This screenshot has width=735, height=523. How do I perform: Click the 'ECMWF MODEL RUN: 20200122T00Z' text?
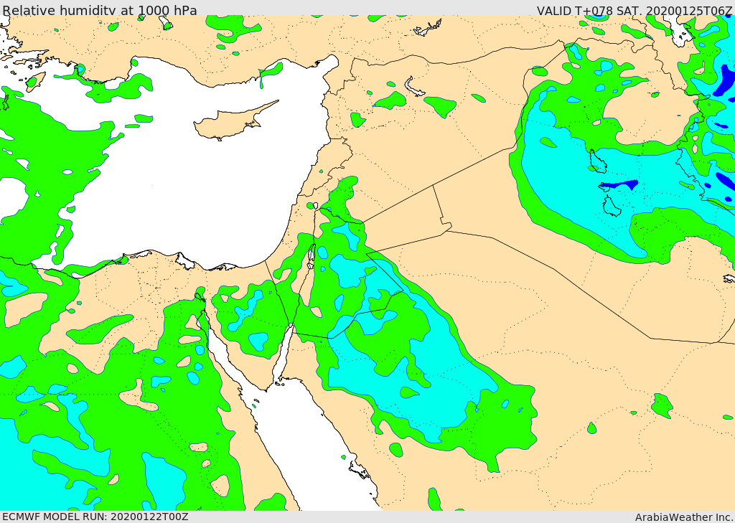tap(95, 517)
